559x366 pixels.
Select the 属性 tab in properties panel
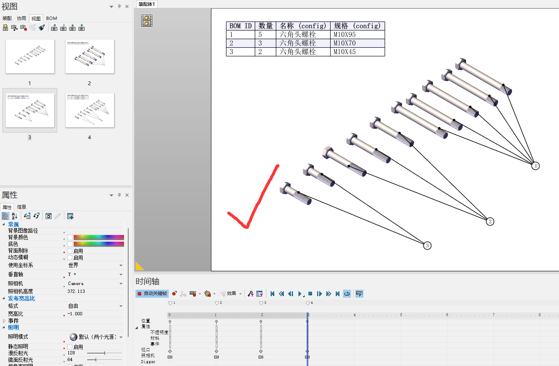pos(7,207)
